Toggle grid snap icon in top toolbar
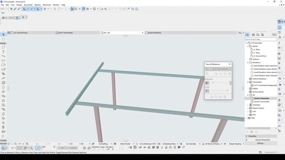285x160 pixels. (x=45, y=9)
